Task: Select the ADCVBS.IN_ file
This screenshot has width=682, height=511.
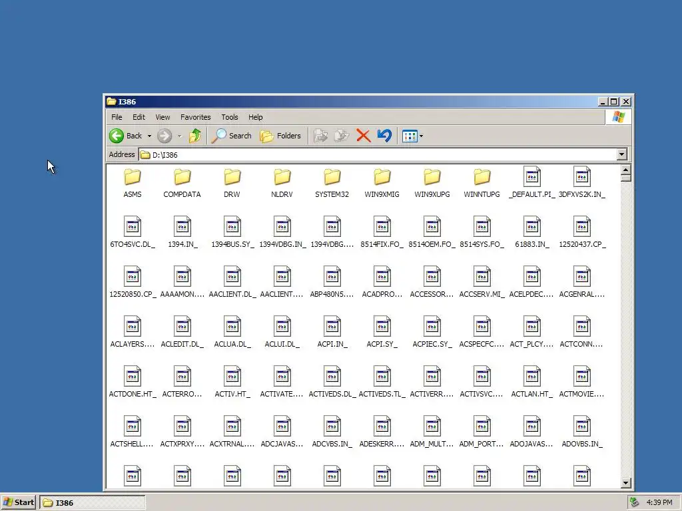Action: point(332,432)
